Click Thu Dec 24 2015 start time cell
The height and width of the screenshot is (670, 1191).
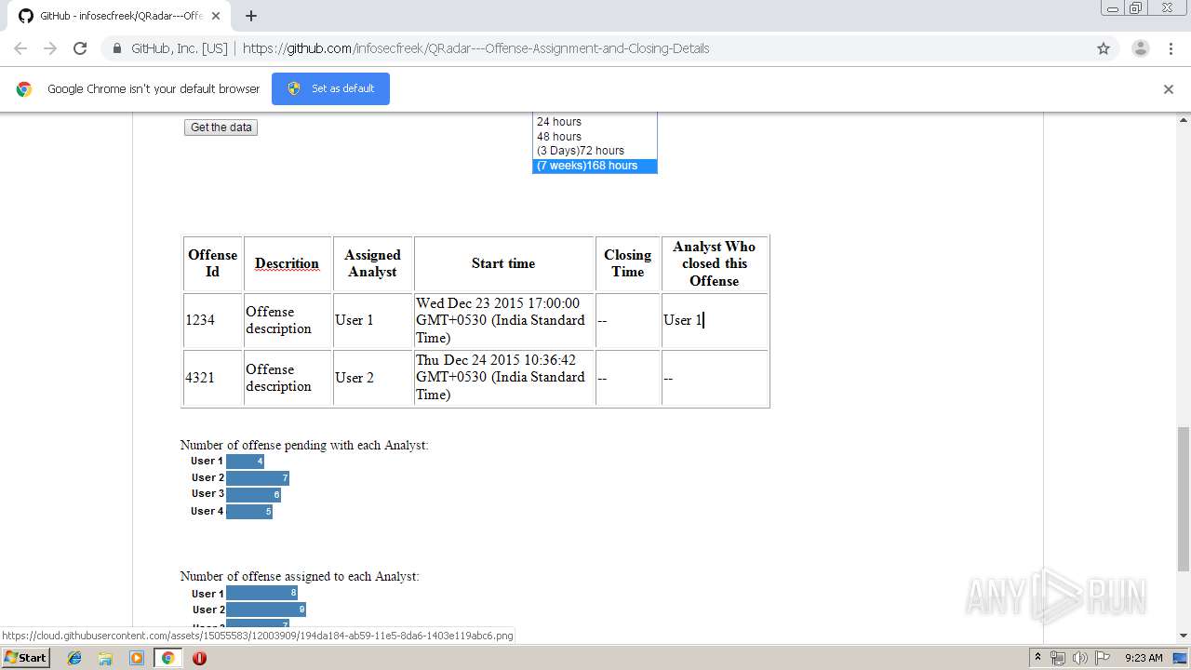(503, 378)
